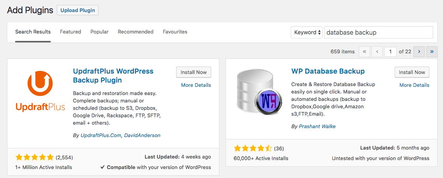This screenshot has height=178, width=443.
Task: Open the Prashant Walke author link
Action: pyautogui.click(x=317, y=126)
